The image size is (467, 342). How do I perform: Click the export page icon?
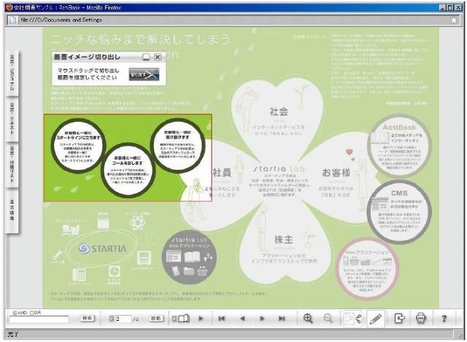coord(399,319)
